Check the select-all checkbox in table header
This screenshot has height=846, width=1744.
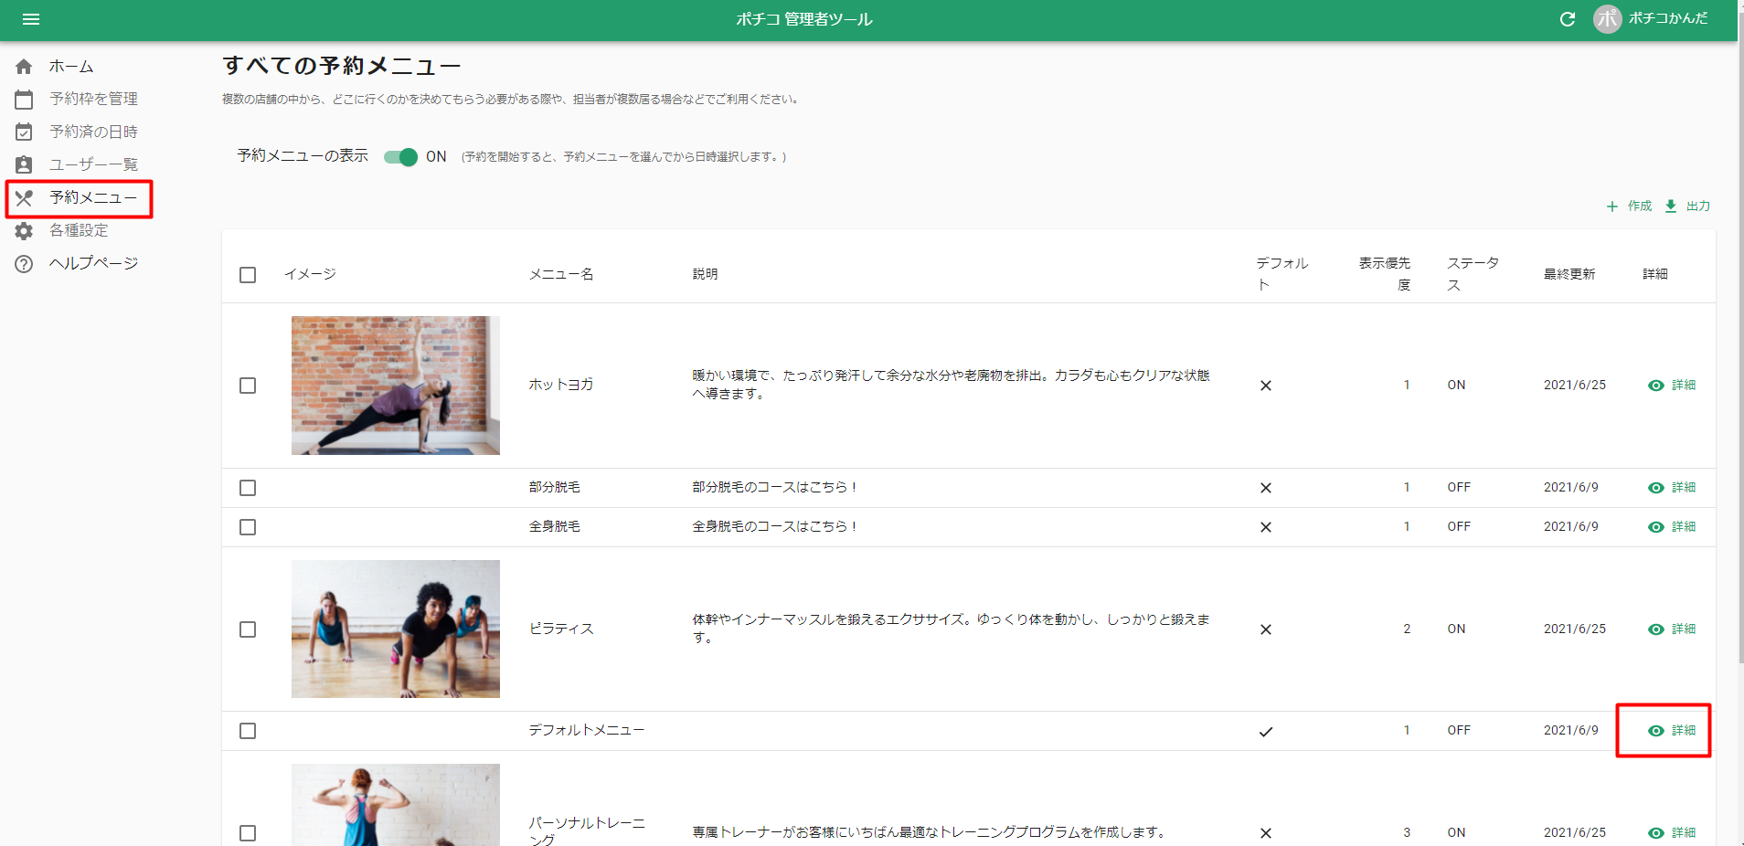tap(248, 275)
